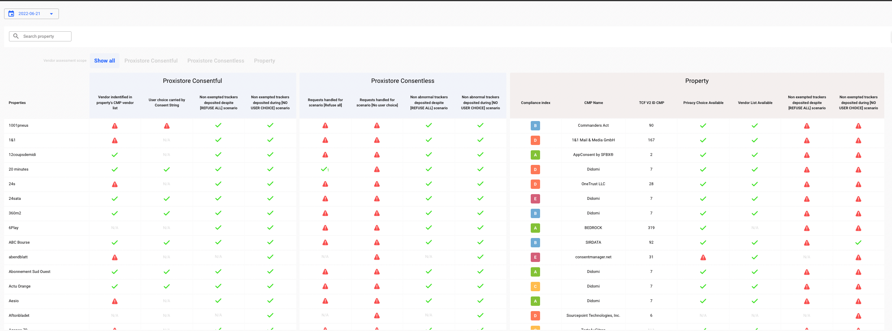Click ABC Bourse last column green checkmark

point(858,243)
